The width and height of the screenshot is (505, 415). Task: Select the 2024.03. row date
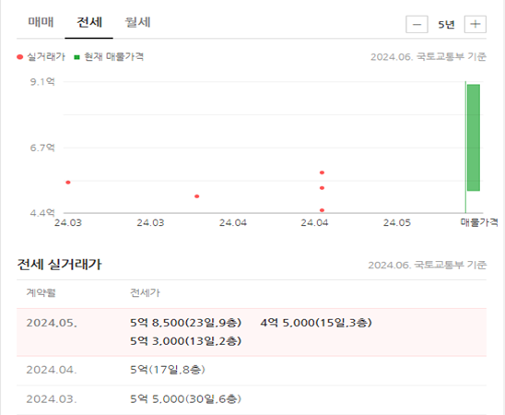pos(52,399)
